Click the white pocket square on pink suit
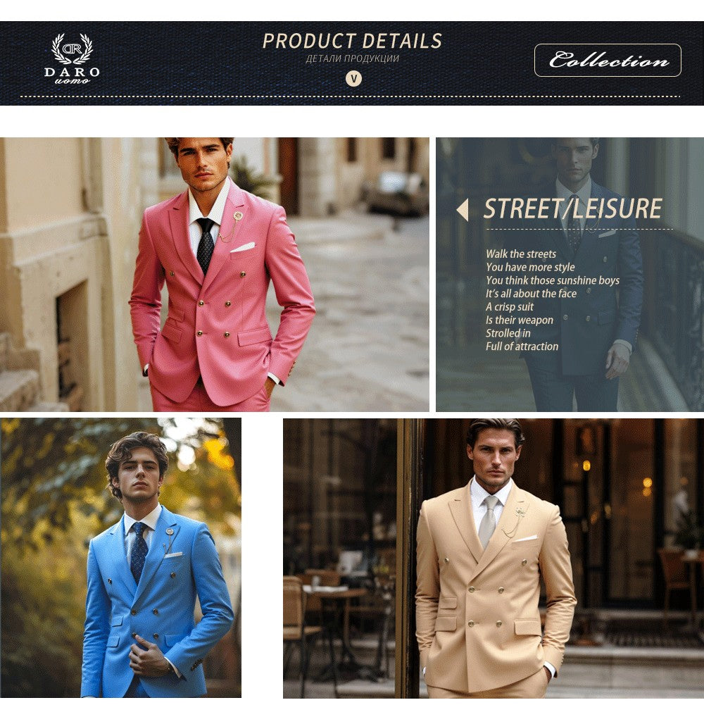The width and height of the screenshot is (704, 724). click(242, 247)
